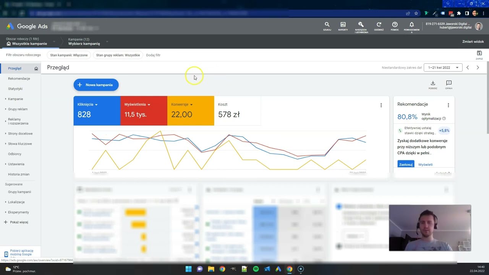Screen dimensions: 489x275
Task: Click Stan grupy reklam: Wszystkie filter chip
Action: click(x=118, y=55)
